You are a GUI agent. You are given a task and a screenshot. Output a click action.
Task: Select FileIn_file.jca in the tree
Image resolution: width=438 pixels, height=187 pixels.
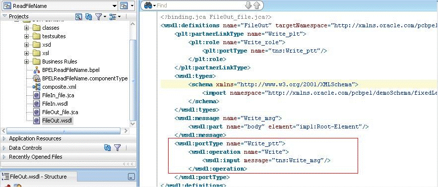coord(58,95)
